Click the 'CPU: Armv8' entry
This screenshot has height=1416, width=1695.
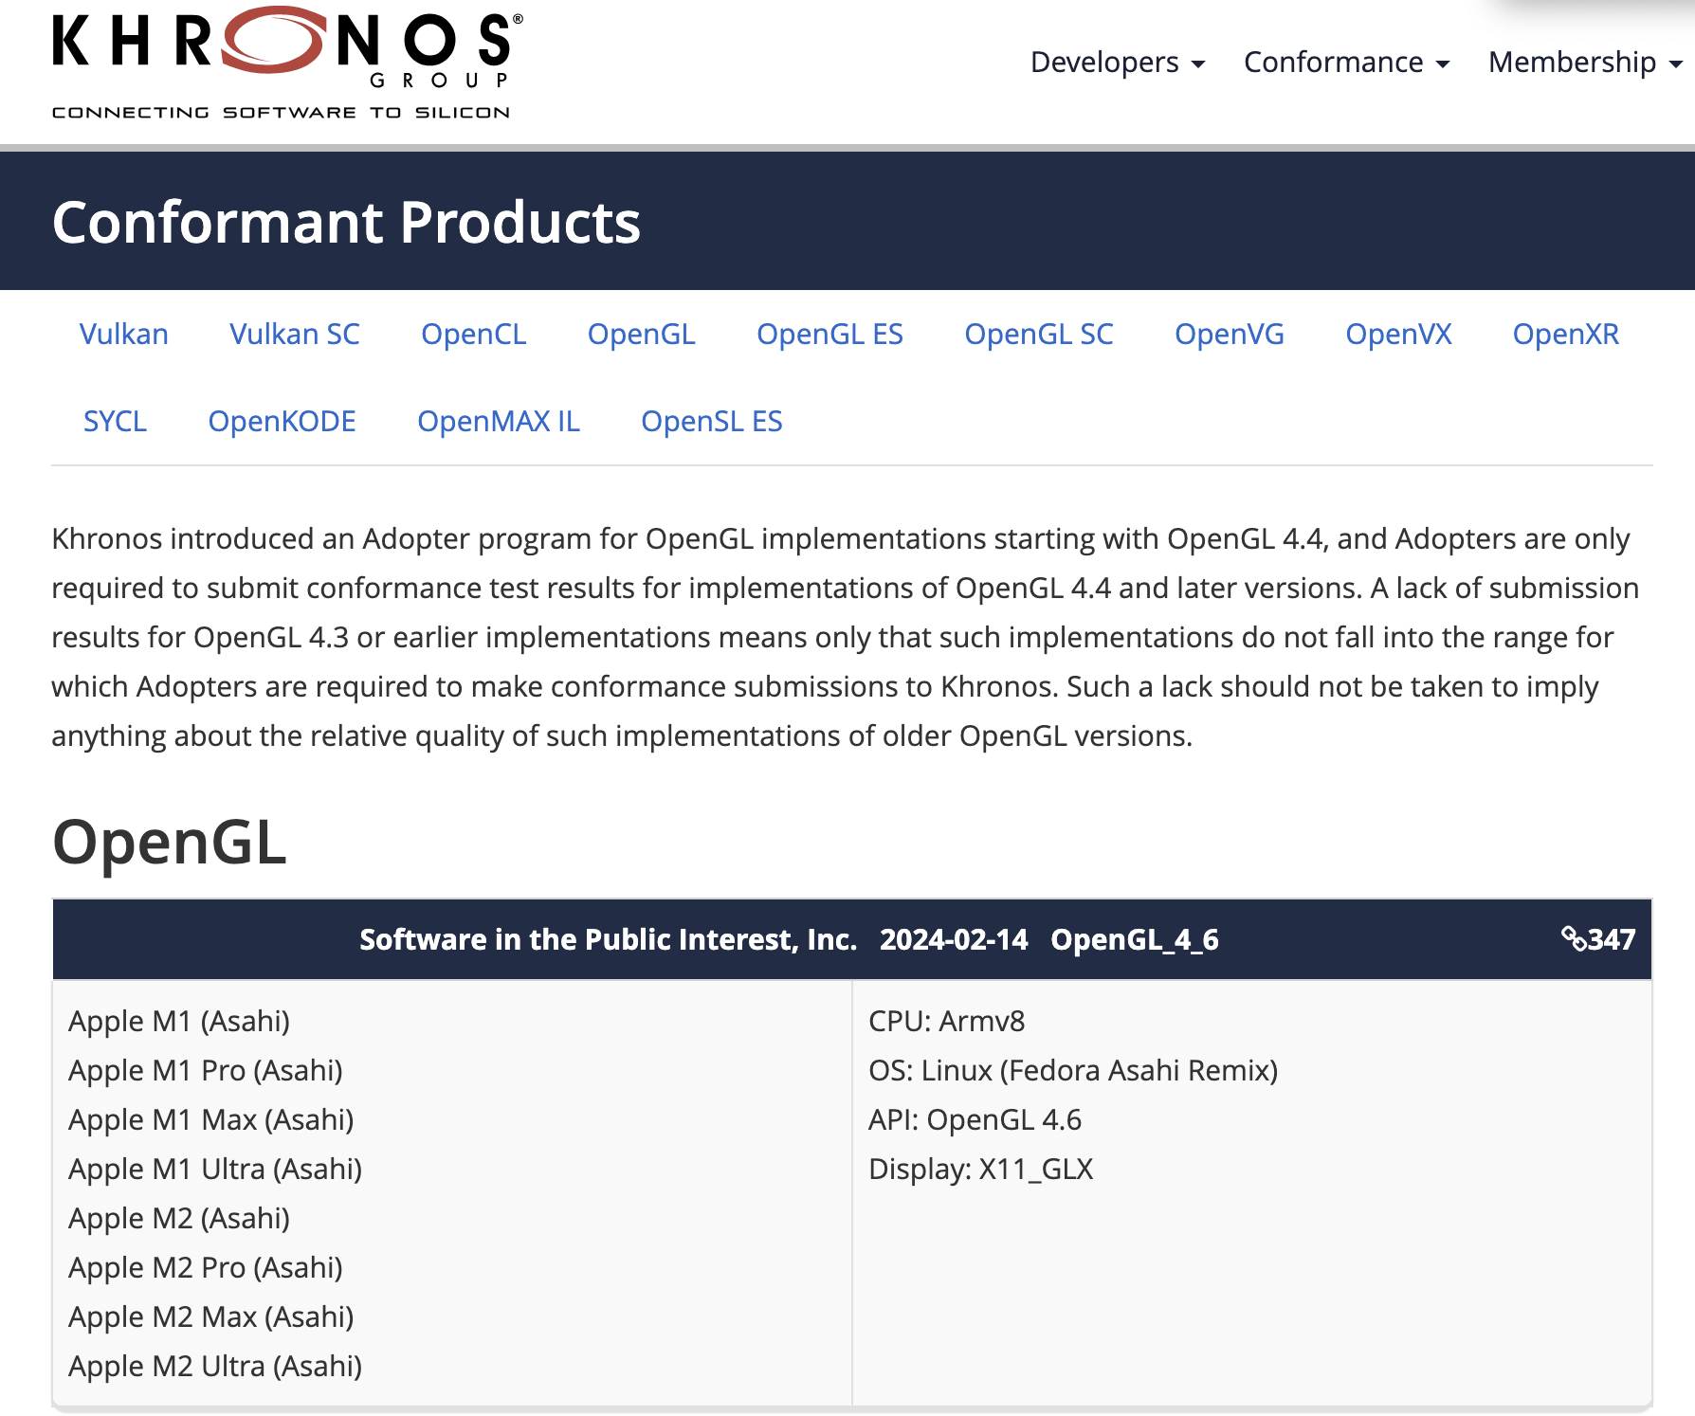pos(947,1021)
